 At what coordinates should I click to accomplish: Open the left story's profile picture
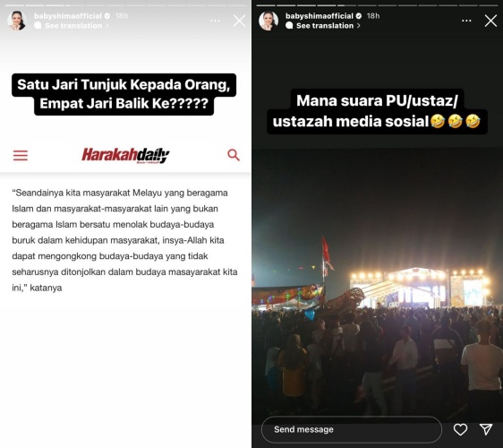coord(17,21)
